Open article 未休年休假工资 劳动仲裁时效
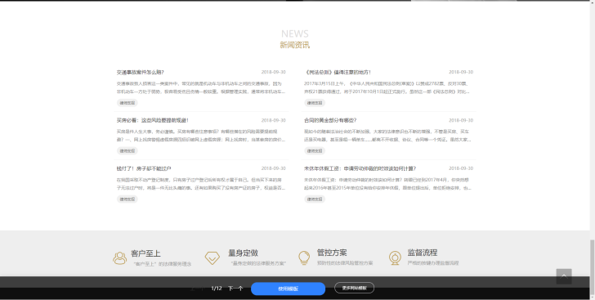595x300 pixels. click(x=360, y=168)
